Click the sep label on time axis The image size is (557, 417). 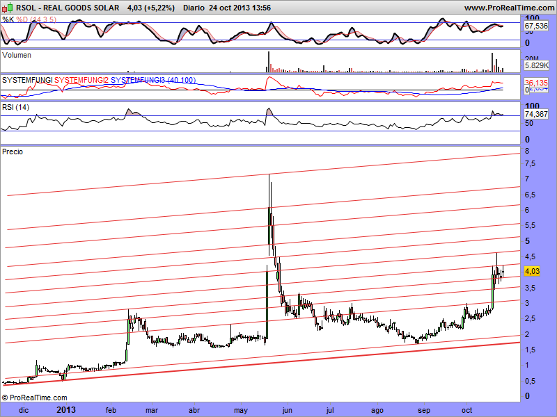tap(424, 410)
